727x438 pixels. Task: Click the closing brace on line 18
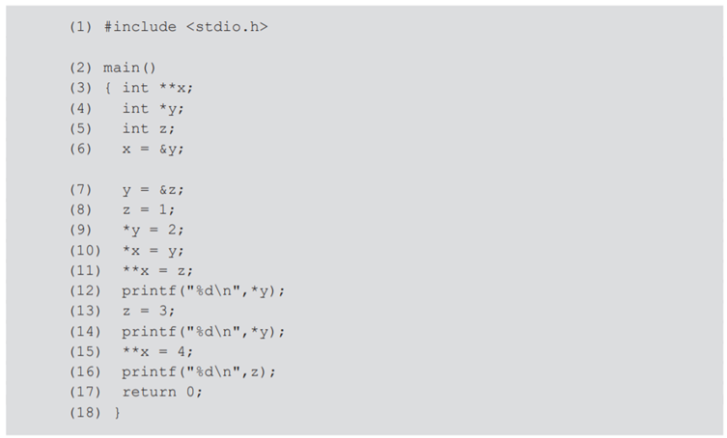pos(118,413)
